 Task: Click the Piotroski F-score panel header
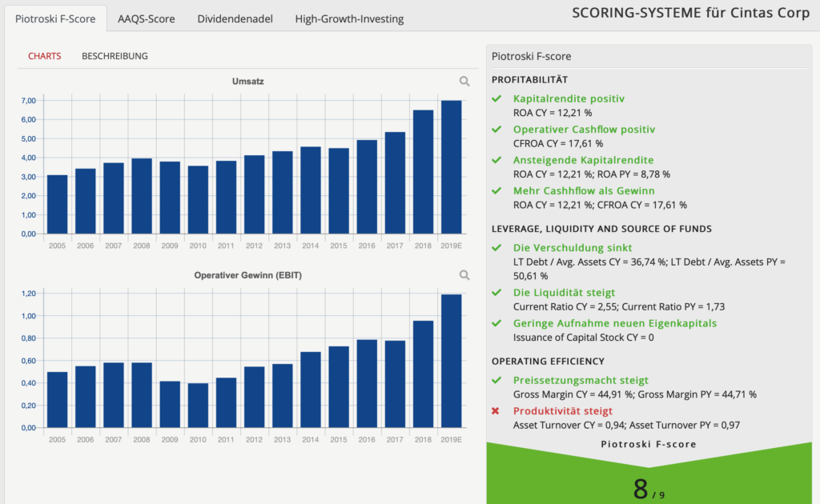point(532,57)
